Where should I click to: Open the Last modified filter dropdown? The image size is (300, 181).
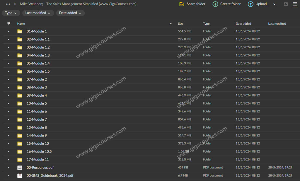pyautogui.click(x=38, y=13)
